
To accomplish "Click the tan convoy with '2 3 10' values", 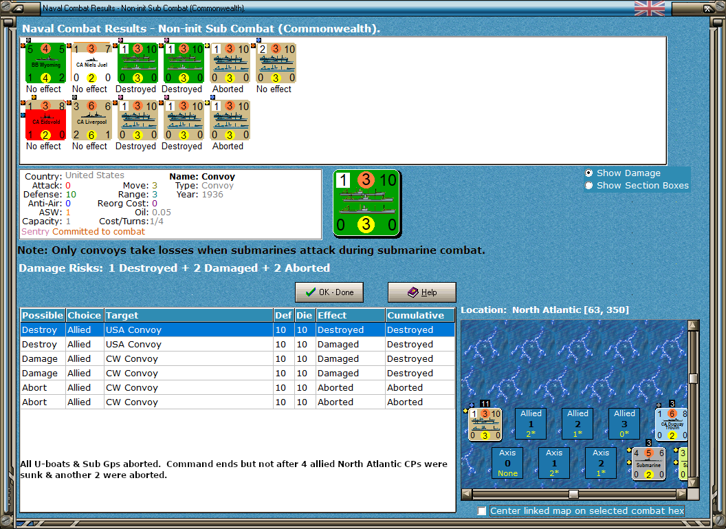I will [276, 63].
